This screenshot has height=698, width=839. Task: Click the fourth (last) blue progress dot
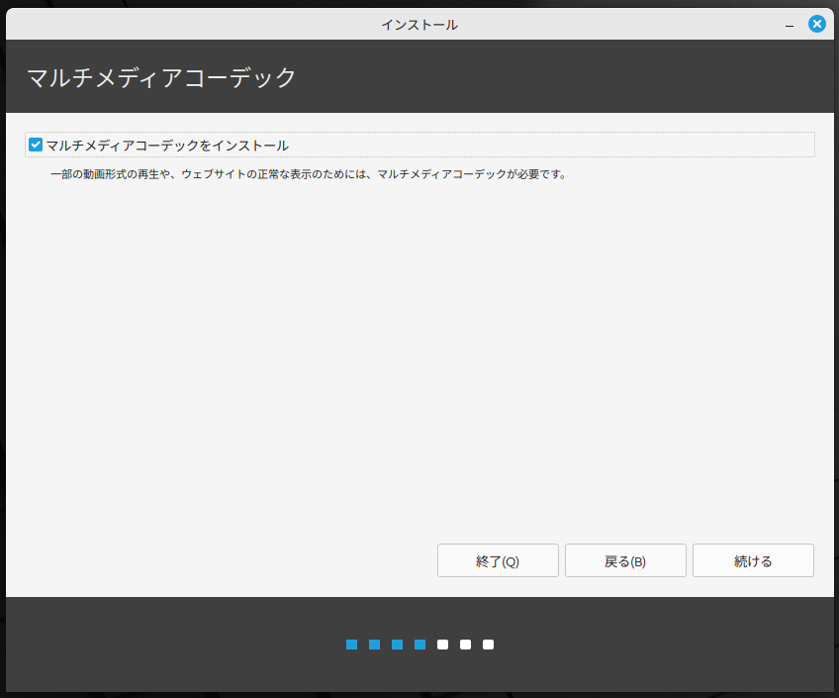tap(419, 645)
